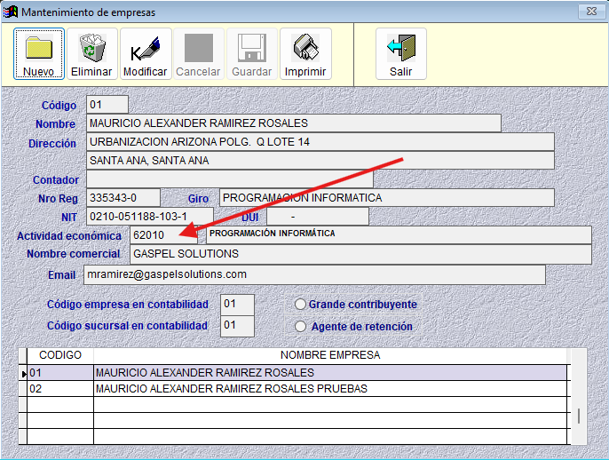Click the Salir exit door icon
Image resolution: width=609 pixels, height=460 pixels.
click(400, 48)
